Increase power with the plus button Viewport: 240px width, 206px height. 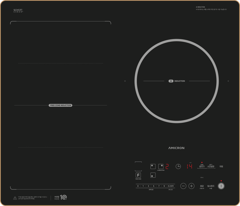click(191, 186)
